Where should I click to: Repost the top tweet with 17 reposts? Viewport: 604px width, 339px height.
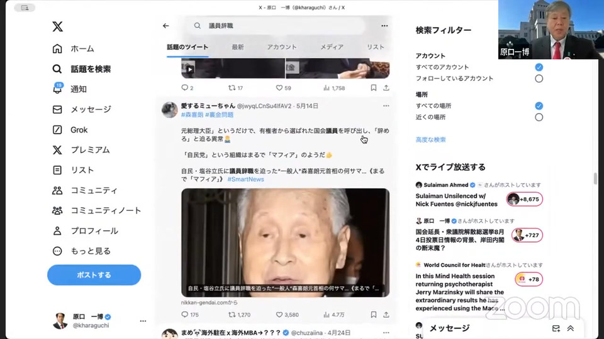[235, 88]
